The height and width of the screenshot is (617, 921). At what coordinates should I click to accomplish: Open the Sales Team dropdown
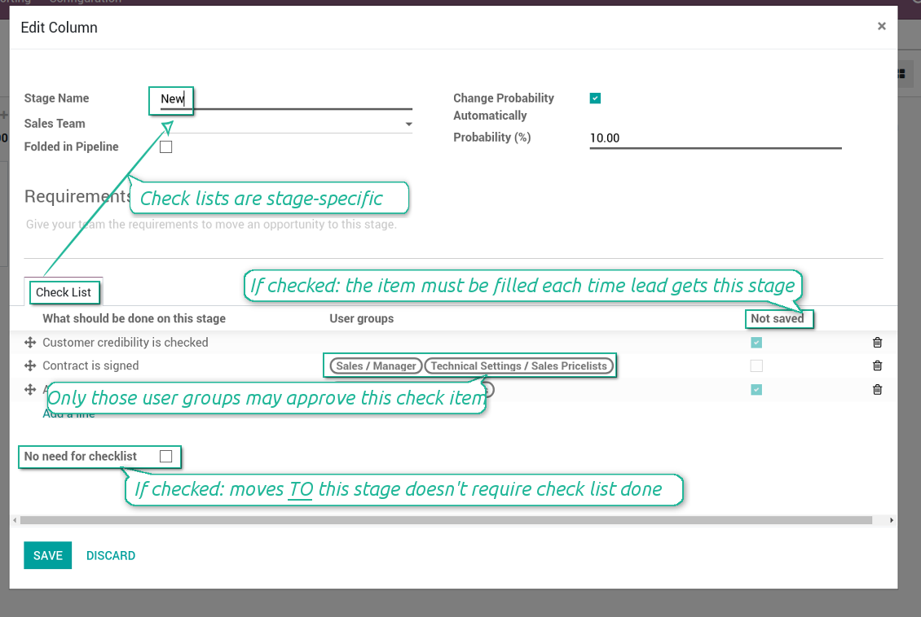click(x=408, y=125)
